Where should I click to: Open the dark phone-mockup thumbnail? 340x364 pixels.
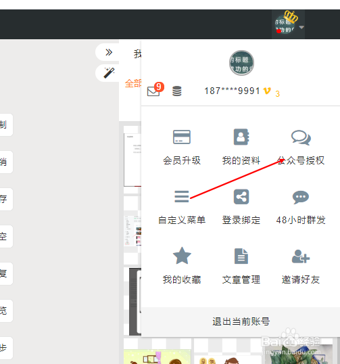click(x=135, y=301)
